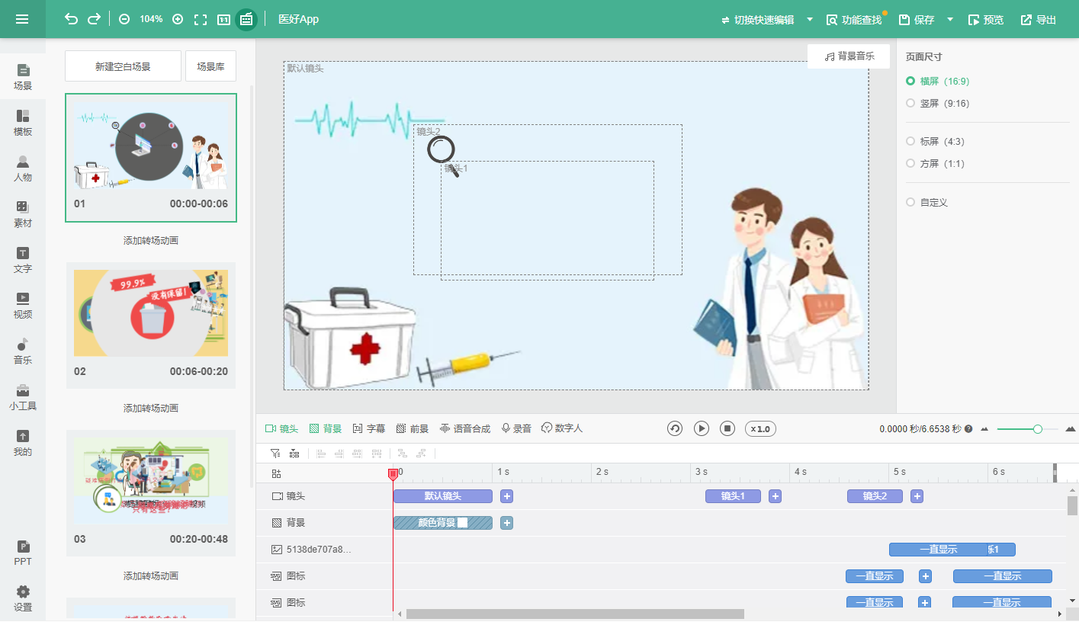
Task: Open the 场景 sidebar panel
Action: click(23, 77)
